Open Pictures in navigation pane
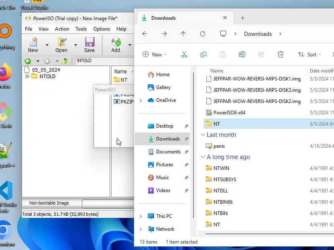The width and height of the screenshot is (334, 250). pos(165,165)
